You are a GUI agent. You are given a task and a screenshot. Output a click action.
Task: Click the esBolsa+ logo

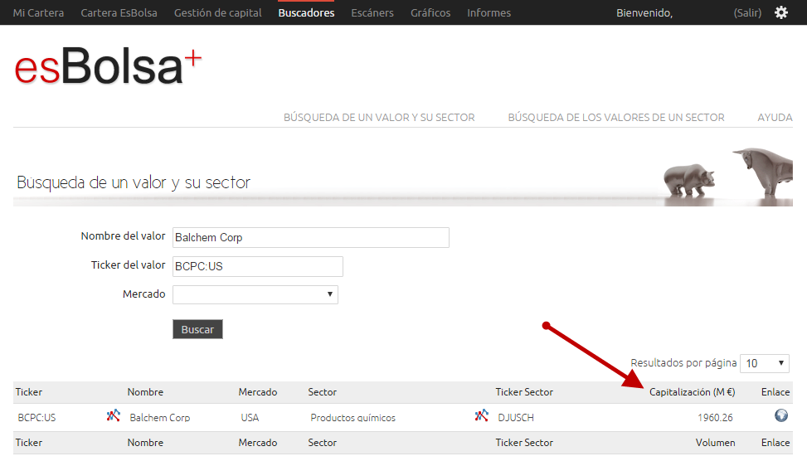pyautogui.click(x=108, y=68)
